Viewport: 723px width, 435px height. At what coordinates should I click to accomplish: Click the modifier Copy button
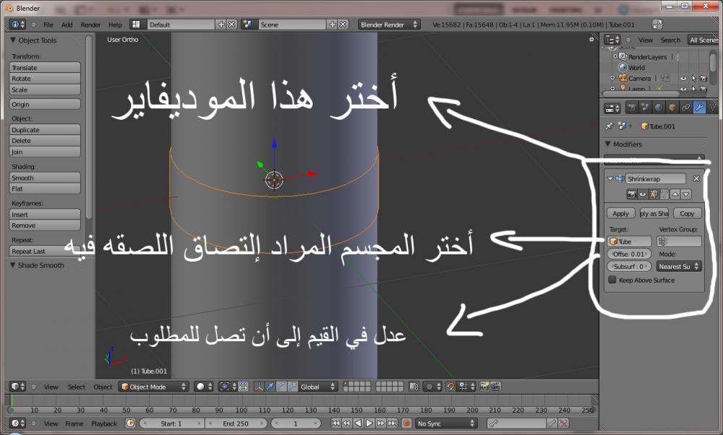(x=687, y=213)
